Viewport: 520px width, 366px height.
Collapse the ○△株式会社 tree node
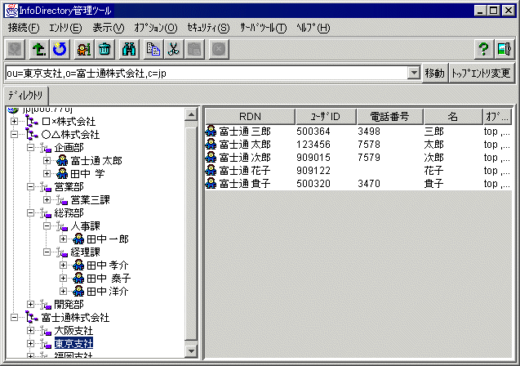(x=14, y=134)
